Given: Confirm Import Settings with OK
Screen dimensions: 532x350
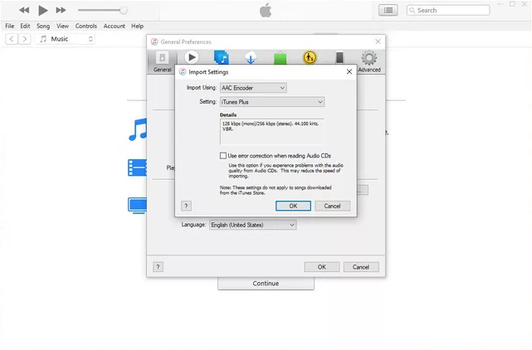Looking at the screenshot, I should [x=293, y=206].
